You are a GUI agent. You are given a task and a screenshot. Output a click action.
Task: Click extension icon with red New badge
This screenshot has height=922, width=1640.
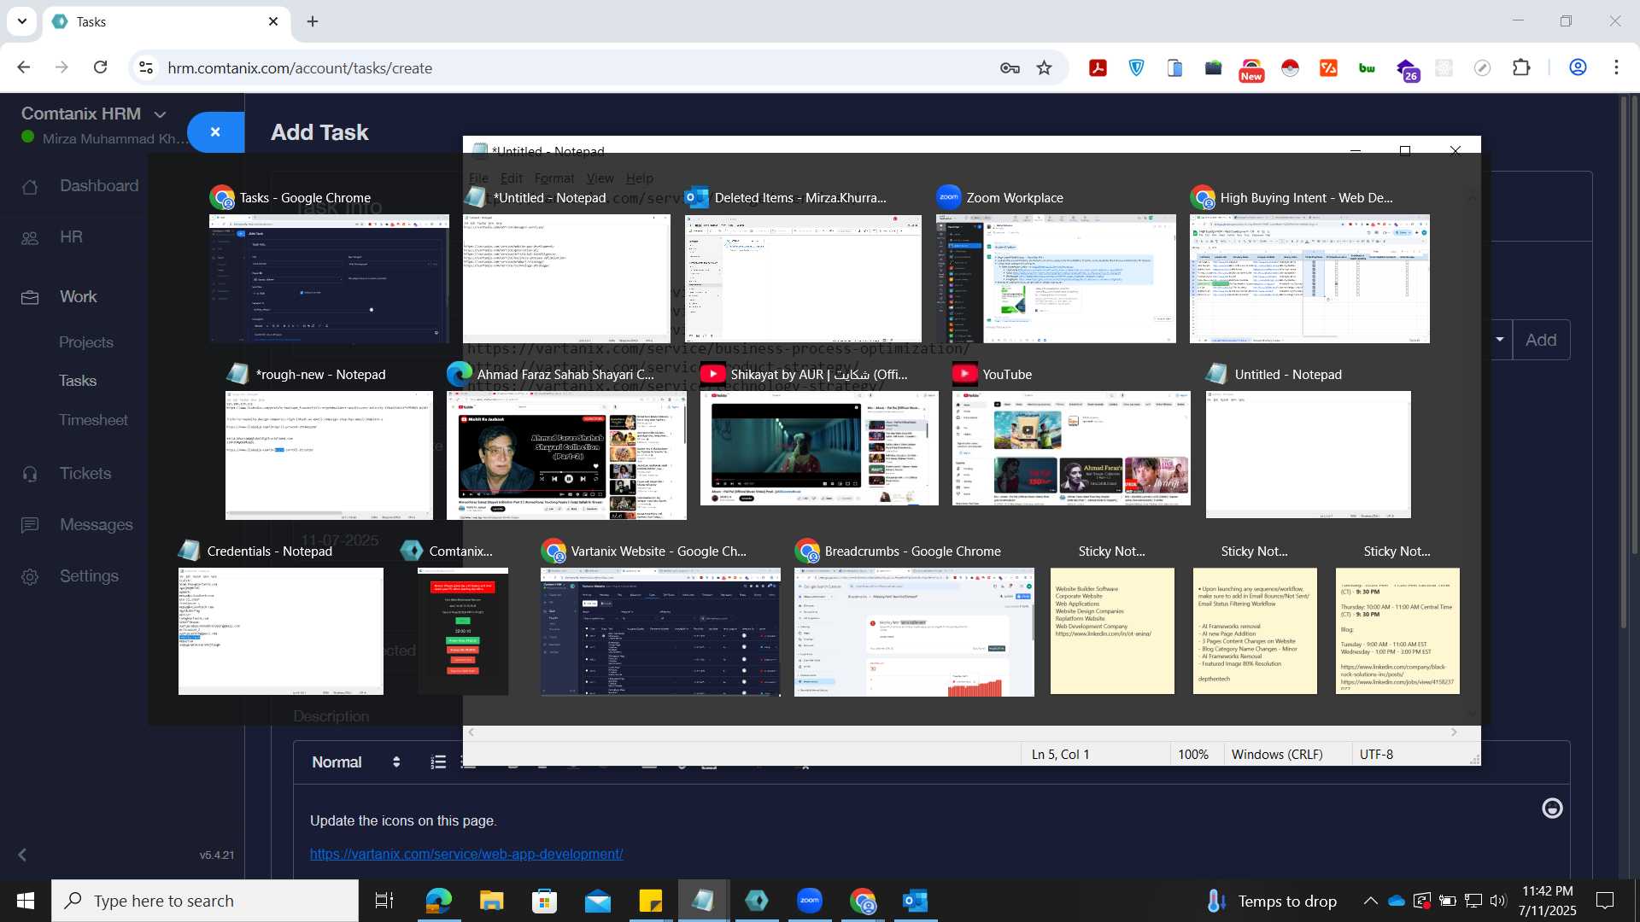tap(1251, 70)
